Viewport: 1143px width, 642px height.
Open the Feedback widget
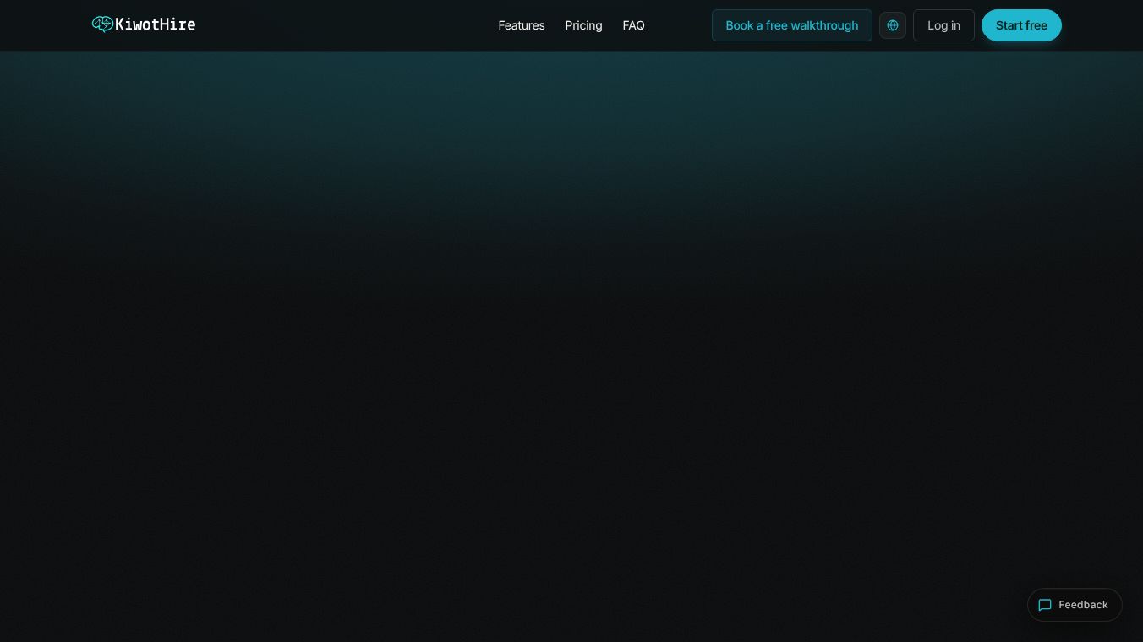1075,605
